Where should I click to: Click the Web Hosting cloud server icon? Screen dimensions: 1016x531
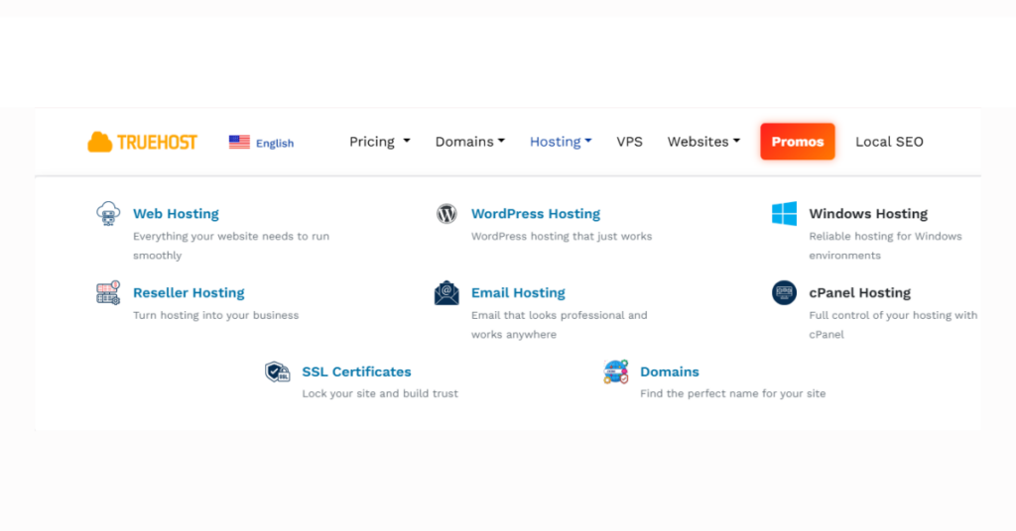point(108,213)
